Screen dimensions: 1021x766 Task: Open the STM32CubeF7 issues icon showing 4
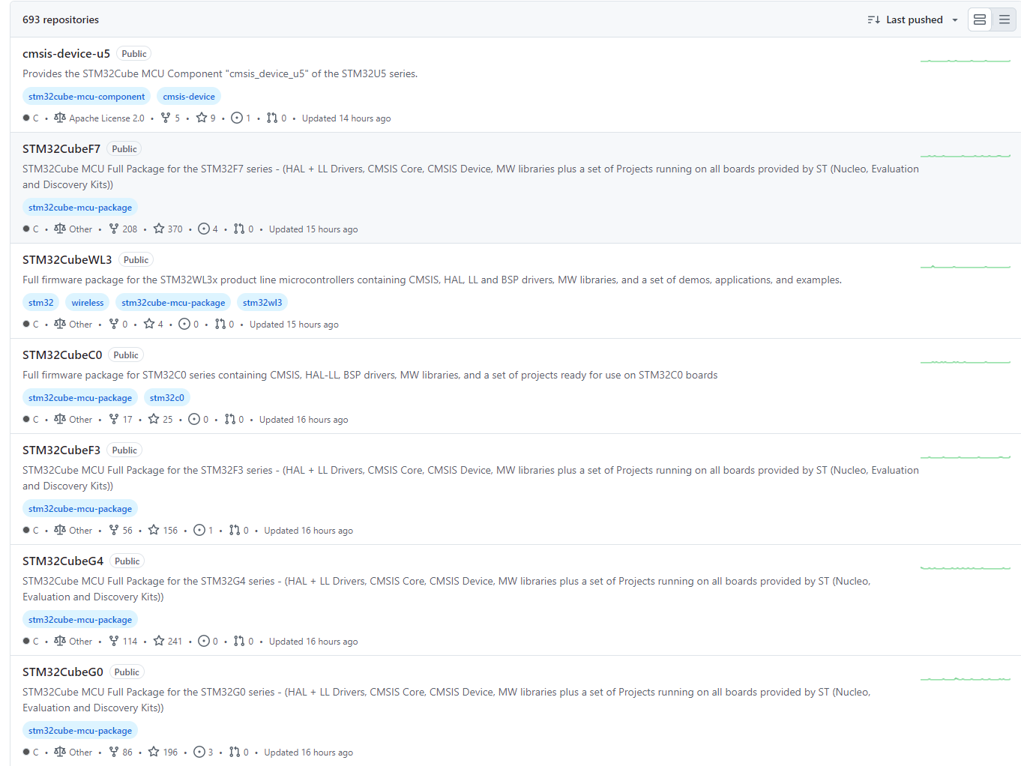pyautogui.click(x=204, y=229)
